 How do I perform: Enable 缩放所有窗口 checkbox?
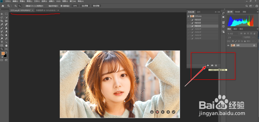(47, 6)
